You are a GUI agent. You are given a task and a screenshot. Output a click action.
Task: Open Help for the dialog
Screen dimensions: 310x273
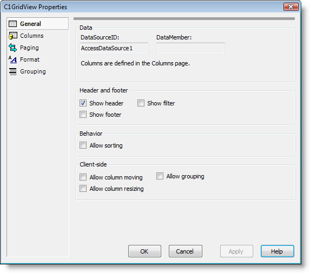(x=278, y=251)
